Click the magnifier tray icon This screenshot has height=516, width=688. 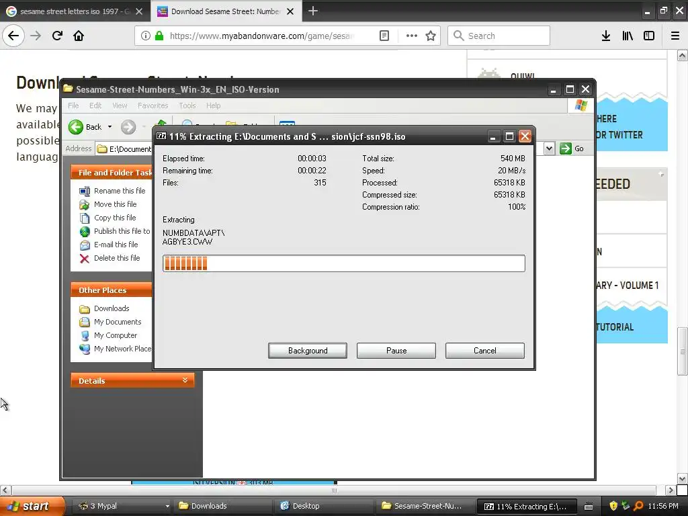[x=638, y=506]
